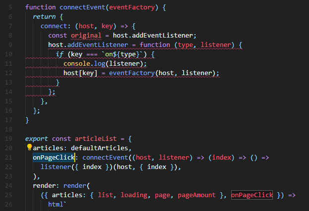The width and height of the screenshot is (309, 211).
Task: Click host[key] on line 12
Action: pos(80,73)
